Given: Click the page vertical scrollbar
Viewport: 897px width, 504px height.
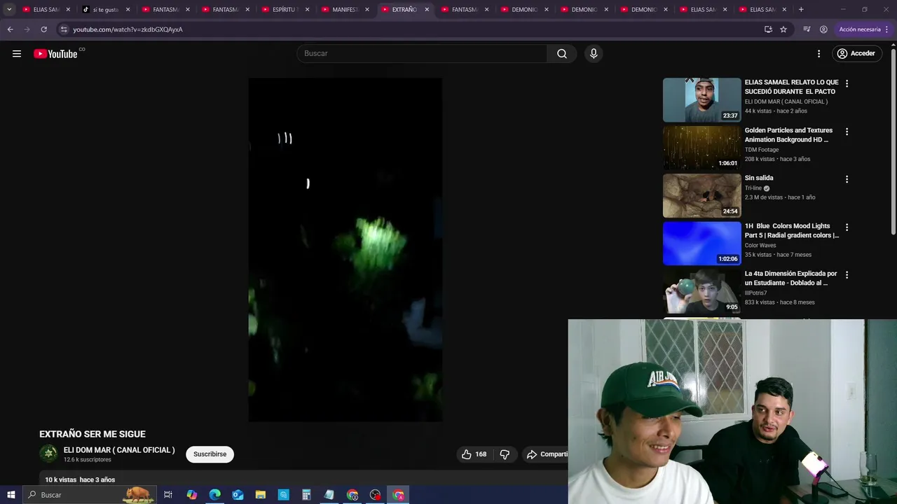Looking at the screenshot, I should point(893,143).
